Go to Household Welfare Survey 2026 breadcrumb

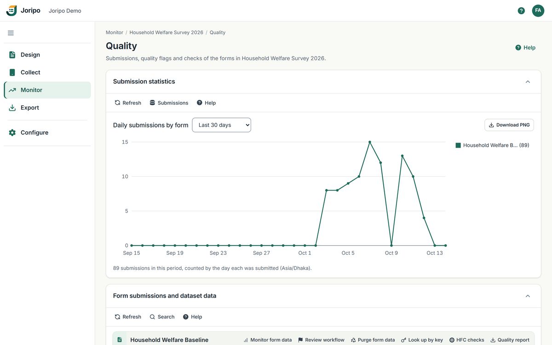(x=166, y=33)
